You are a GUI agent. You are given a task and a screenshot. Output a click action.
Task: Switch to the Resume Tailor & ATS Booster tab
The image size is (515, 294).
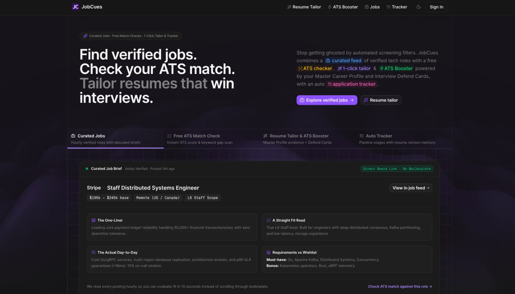pos(308,139)
